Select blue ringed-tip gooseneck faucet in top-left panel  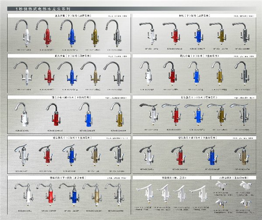[68, 33]
